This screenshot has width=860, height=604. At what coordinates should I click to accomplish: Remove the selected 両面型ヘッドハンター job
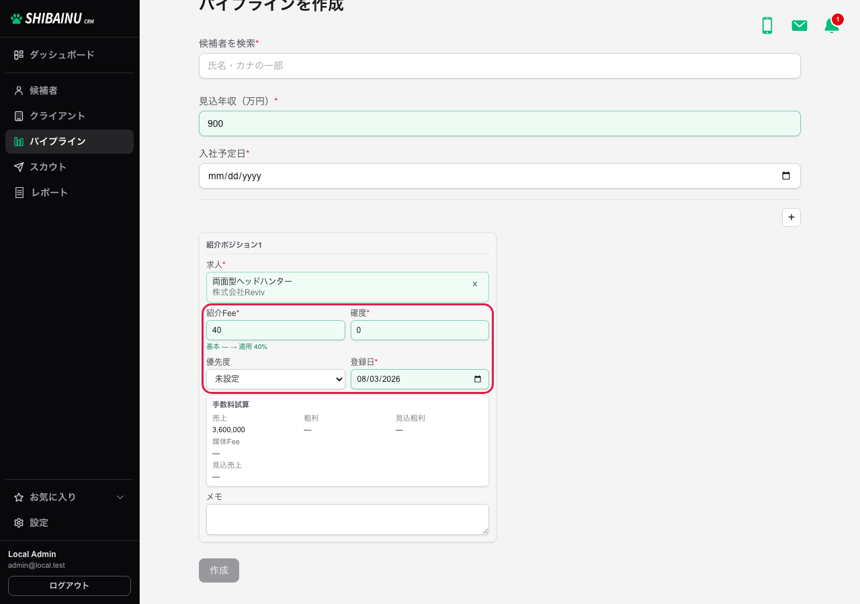point(475,284)
